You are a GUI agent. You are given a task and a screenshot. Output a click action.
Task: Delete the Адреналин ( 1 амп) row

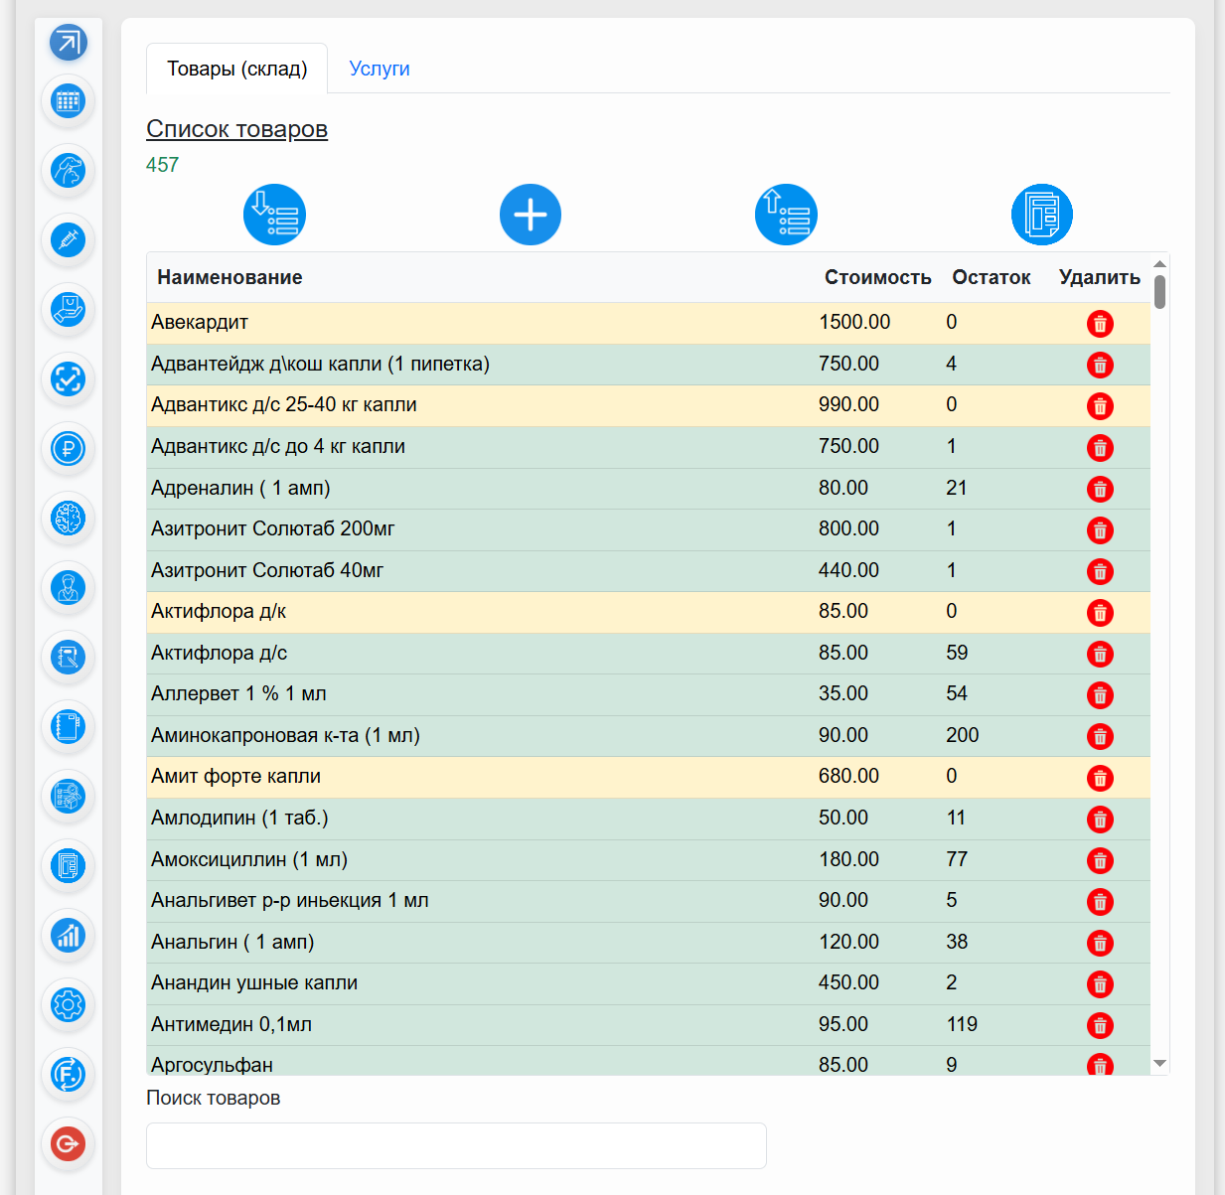(x=1100, y=489)
